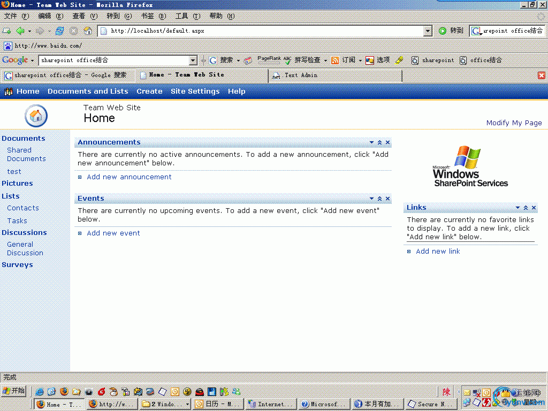Open the Windows Start (开始) button
The width and height of the screenshot is (548, 411).
[x=13, y=390]
